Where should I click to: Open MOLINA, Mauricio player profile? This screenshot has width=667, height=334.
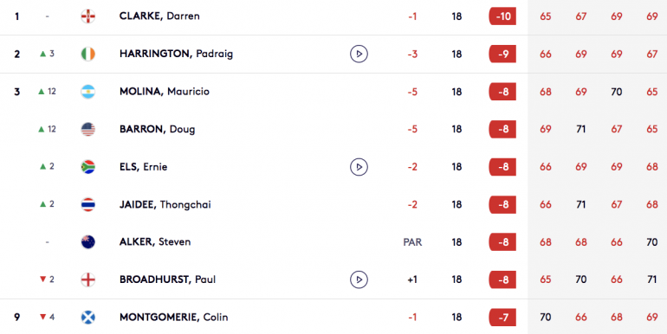tap(165, 92)
